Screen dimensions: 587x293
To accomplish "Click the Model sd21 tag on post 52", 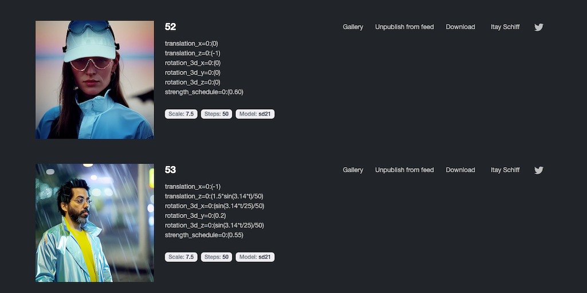I will (255, 114).
